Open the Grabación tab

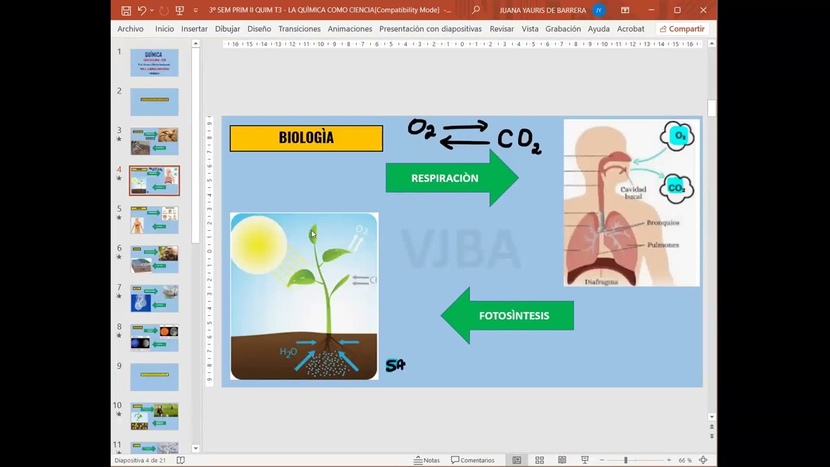coord(563,29)
